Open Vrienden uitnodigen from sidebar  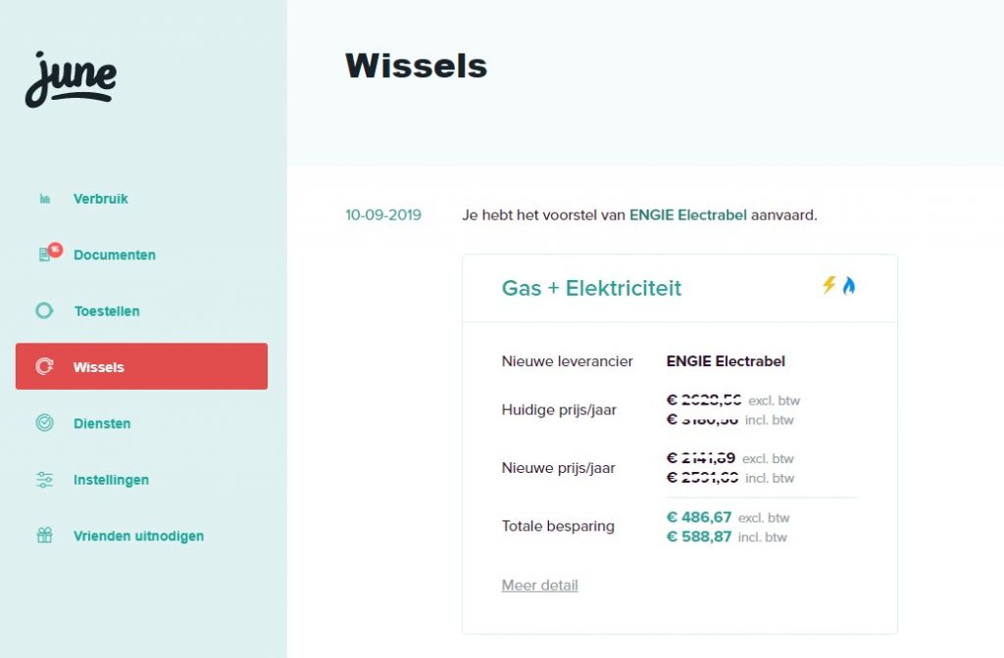click(x=138, y=536)
